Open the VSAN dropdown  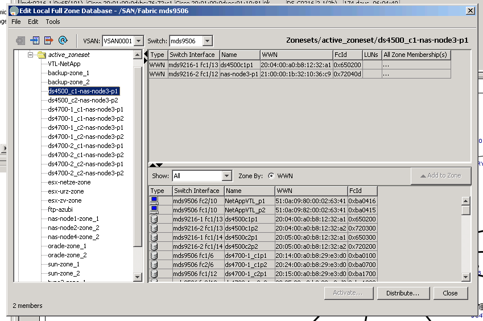click(139, 41)
